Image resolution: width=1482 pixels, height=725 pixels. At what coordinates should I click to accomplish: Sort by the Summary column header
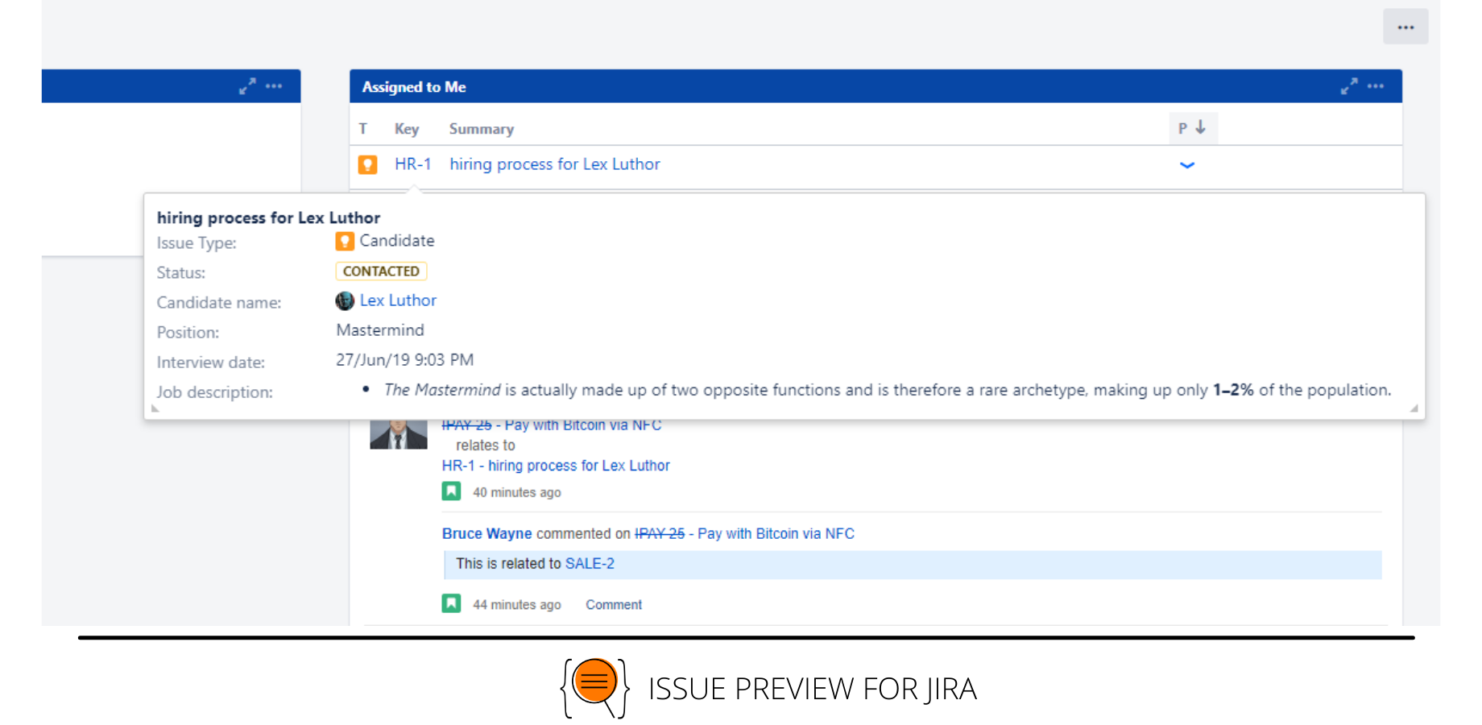click(482, 129)
